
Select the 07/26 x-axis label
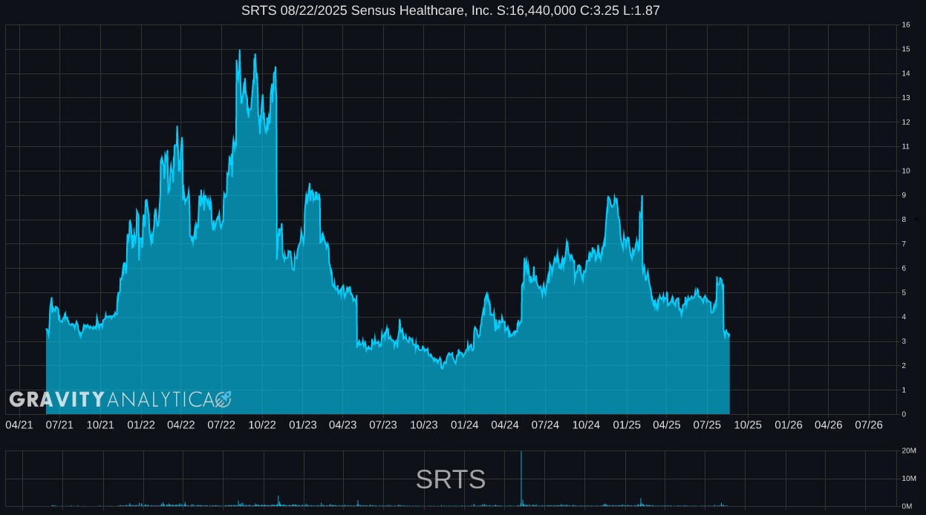point(869,424)
